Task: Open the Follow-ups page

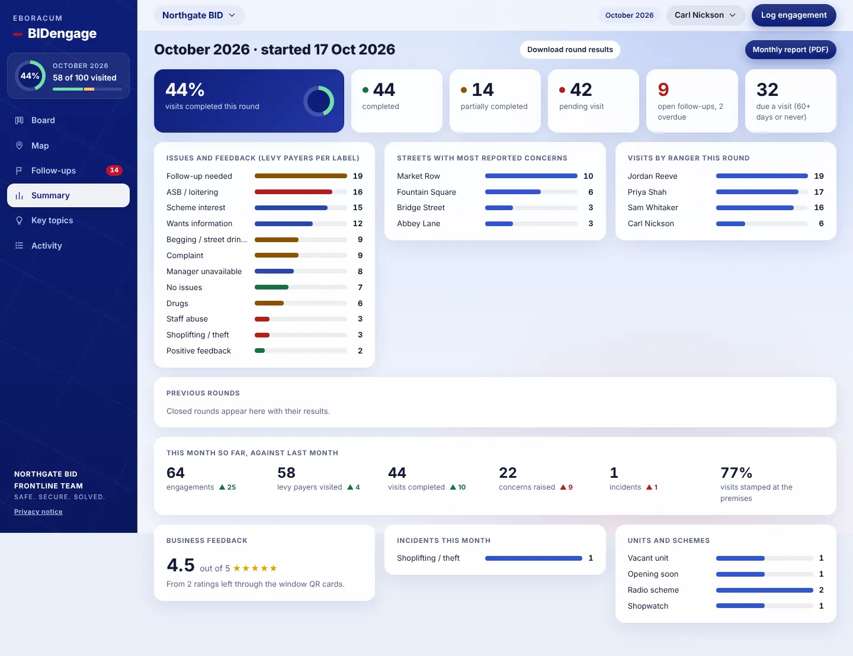Action: 68,171
